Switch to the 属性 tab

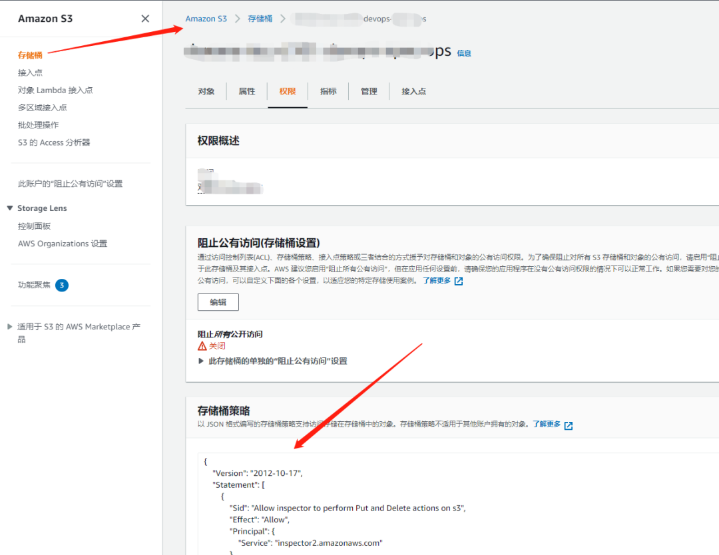pyautogui.click(x=246, y=91)
